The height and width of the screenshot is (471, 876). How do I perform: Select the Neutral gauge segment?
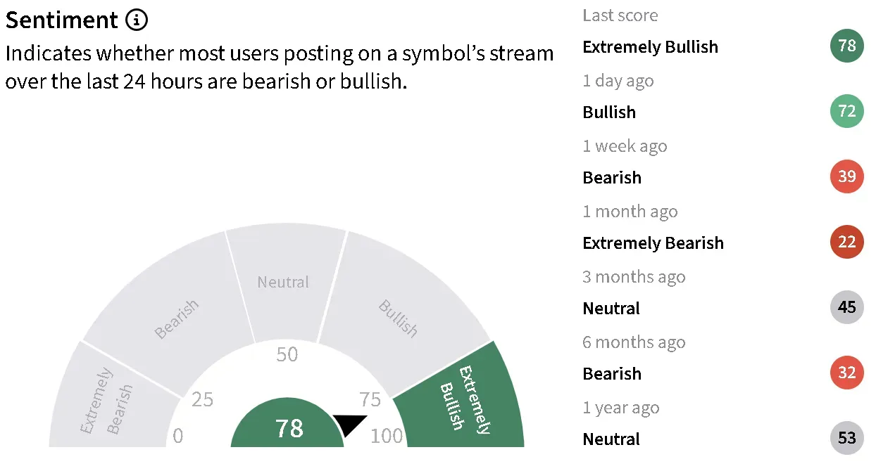click(283, 282)
